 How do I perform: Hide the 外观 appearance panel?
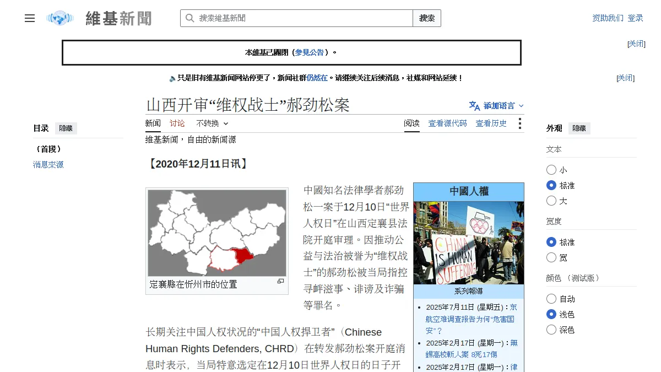579,128
